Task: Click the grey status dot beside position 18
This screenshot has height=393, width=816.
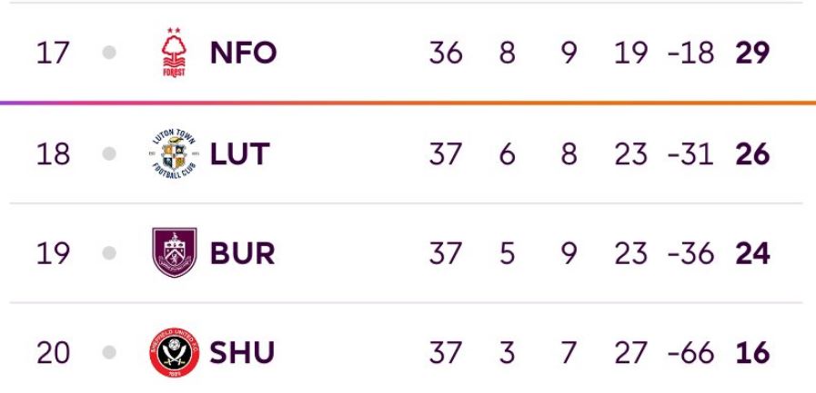Action: pos(109,153)
